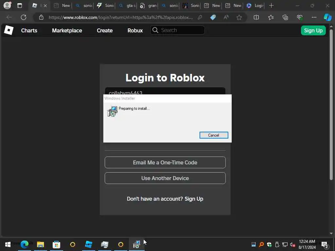Screen dimensions: 335x251
Task: Open the Copilot sidebar
Action: (328, 17)
